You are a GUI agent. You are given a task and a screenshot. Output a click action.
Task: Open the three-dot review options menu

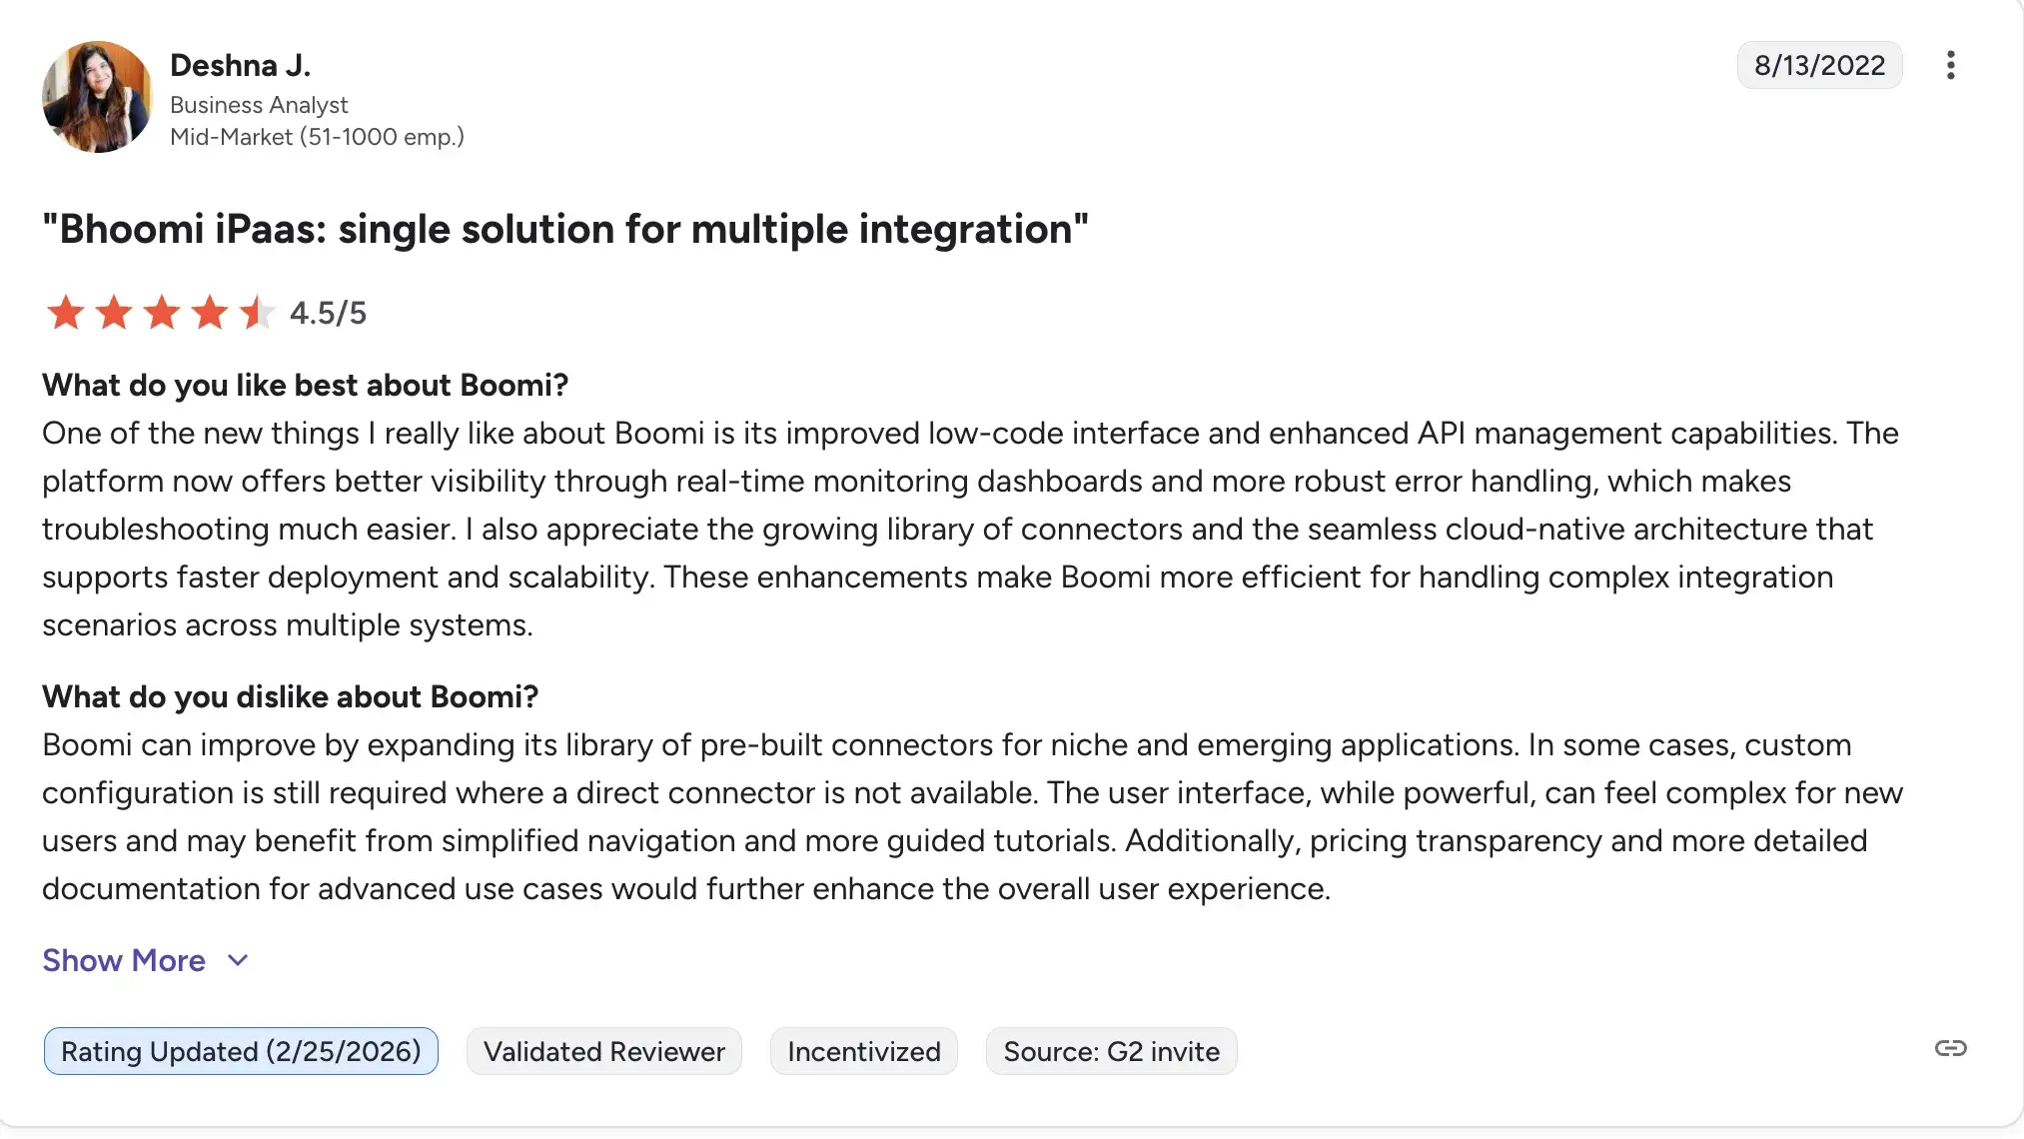(1950, 66)
